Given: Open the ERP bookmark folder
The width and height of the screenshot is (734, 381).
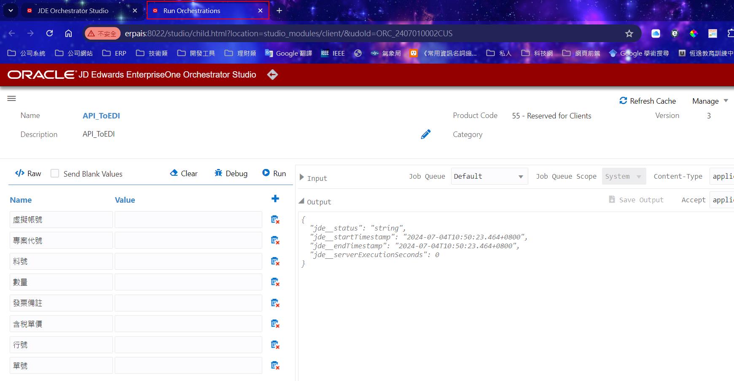Looking at the screenshot, I should point(114,53).
